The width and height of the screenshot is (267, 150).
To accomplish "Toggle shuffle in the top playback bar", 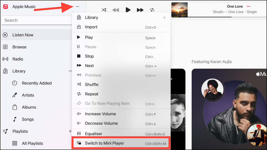I will [x=104, y=10].
